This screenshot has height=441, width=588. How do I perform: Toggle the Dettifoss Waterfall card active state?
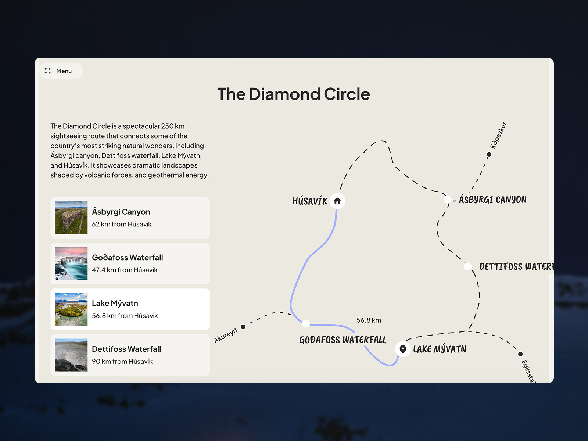(x=129, y=355)
